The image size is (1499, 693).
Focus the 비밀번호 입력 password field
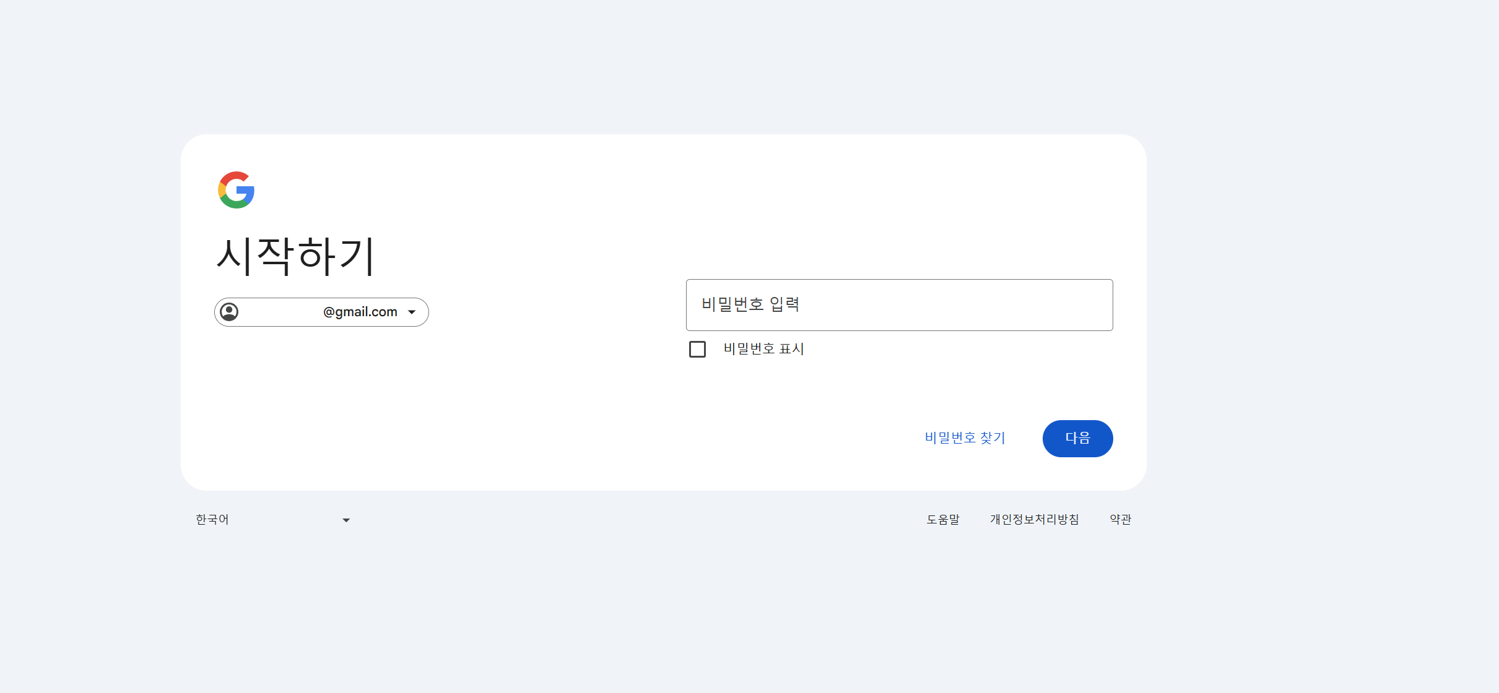pyautogui.click(x=899, y=305)
